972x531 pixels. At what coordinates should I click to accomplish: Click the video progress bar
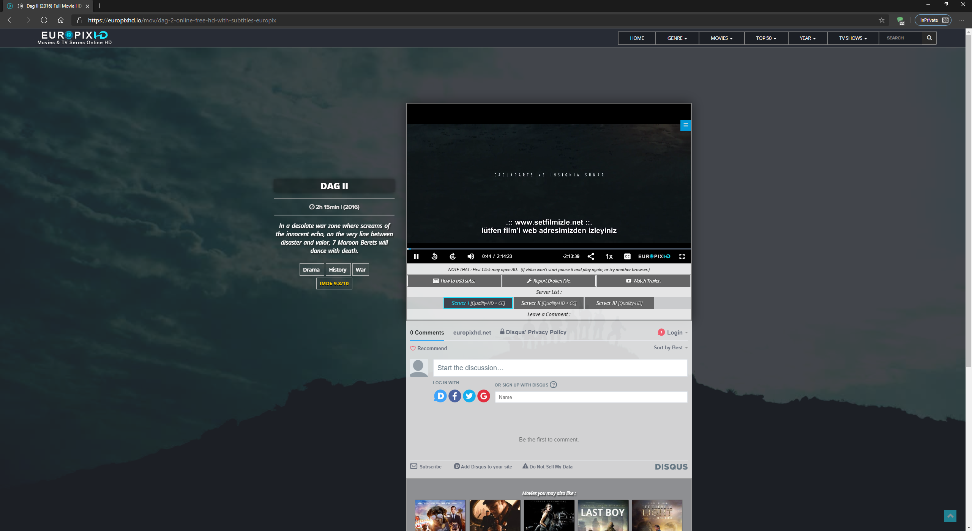[549, 248]
